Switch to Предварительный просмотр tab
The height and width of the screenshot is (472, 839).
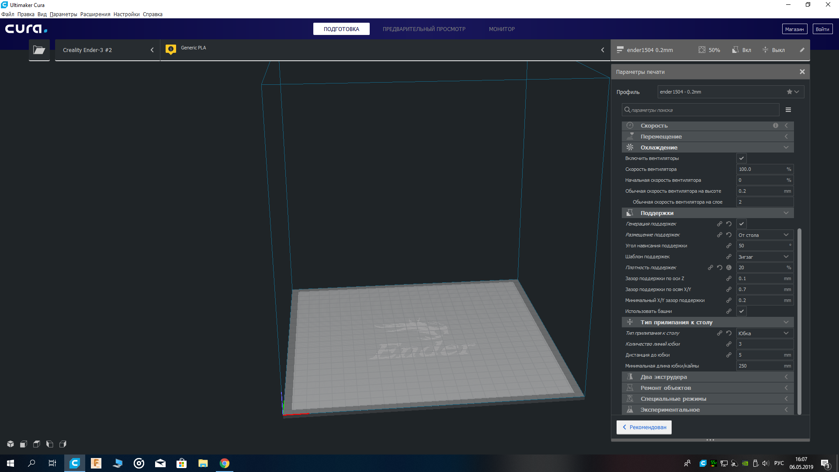tap(424, 29)
